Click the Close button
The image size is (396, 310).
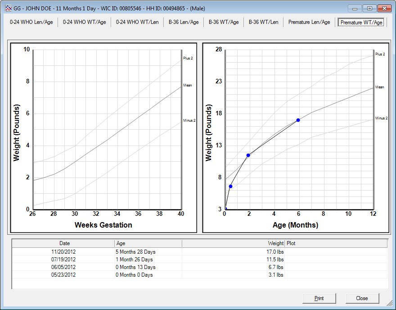click(362, 298)
